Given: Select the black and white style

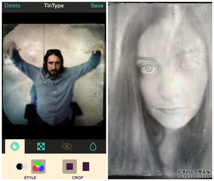Looking at the screenshot, I should (22, 166).
